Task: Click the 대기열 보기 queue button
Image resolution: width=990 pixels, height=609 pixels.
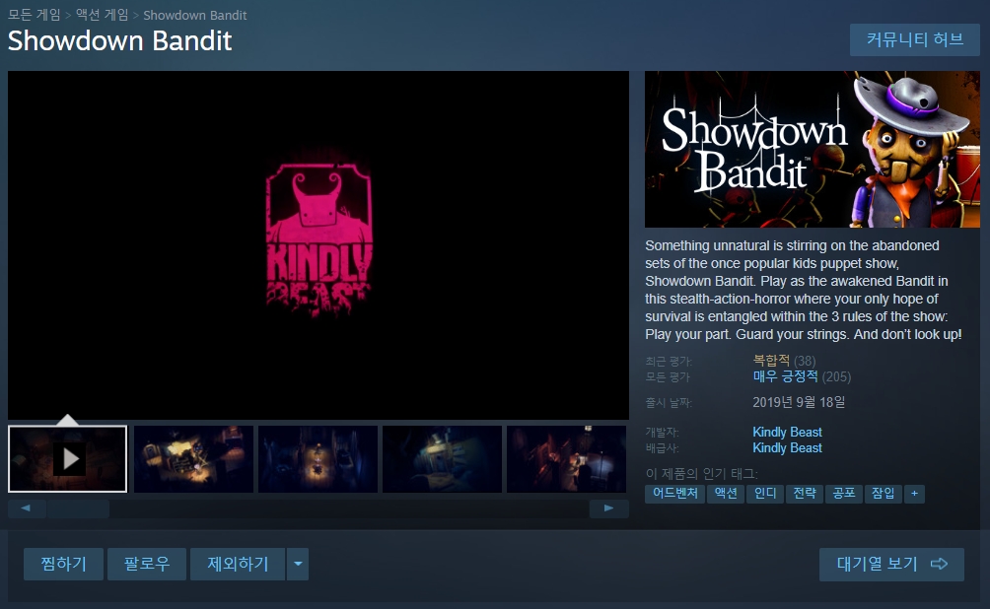Action: 891,565
